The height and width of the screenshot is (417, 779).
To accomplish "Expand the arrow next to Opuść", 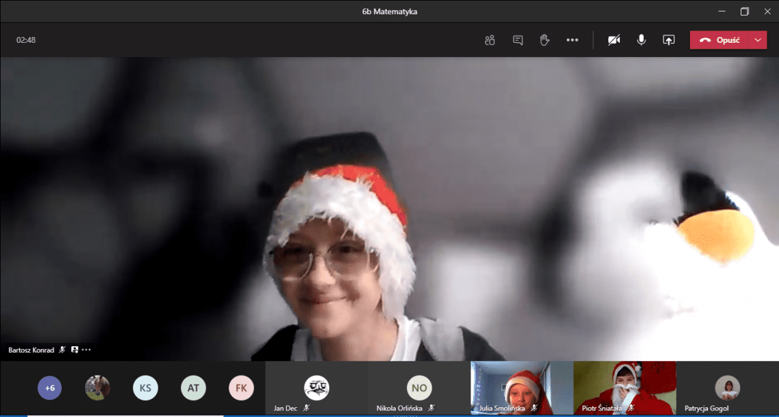I will coord(758,40).
